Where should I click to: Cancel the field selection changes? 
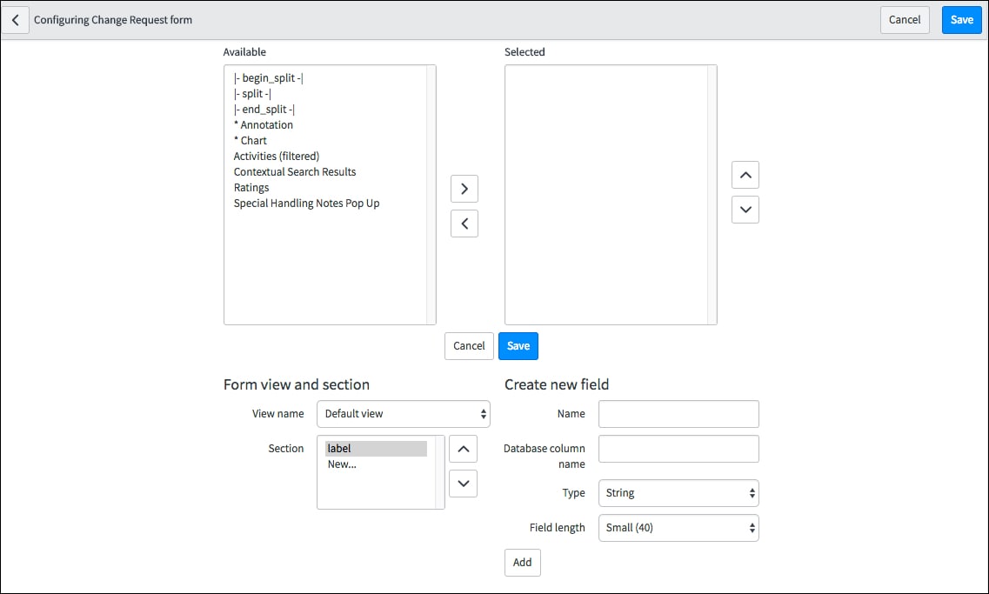(x=468, y=345)
